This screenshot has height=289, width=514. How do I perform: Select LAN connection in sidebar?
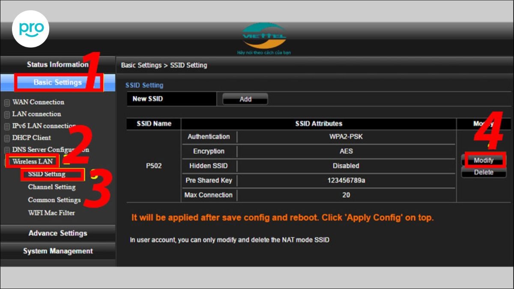tap(36, 114)
